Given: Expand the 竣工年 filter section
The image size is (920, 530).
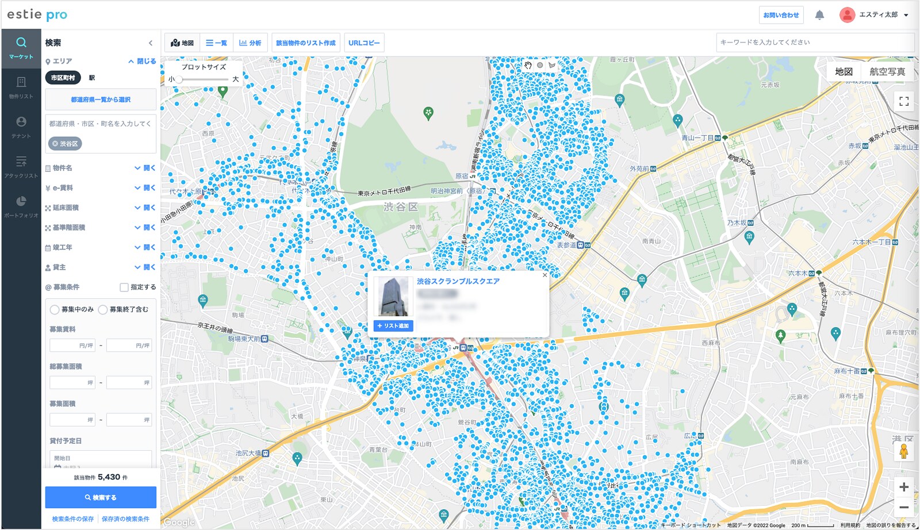Looking at the screenshot, I should [x=145, y=248].
